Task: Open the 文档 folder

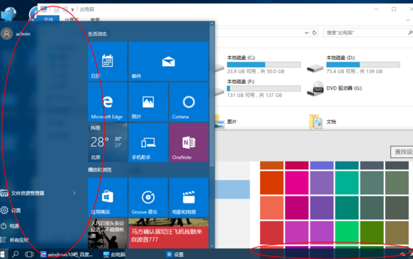Action: [x=323, y=122]
